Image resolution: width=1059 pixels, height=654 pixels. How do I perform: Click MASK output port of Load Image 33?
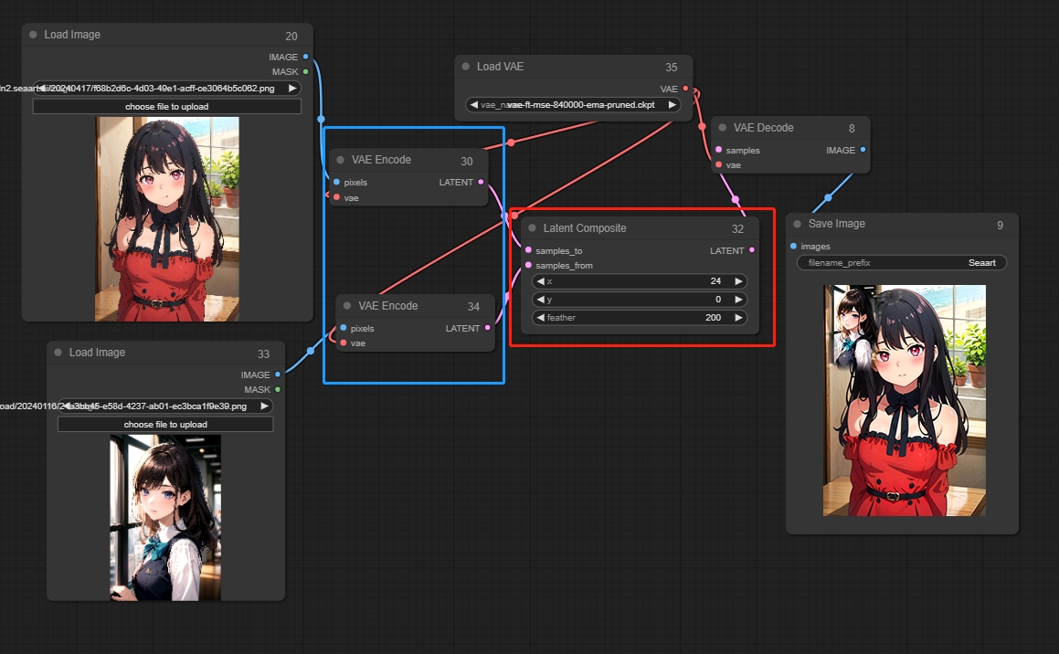278,389
